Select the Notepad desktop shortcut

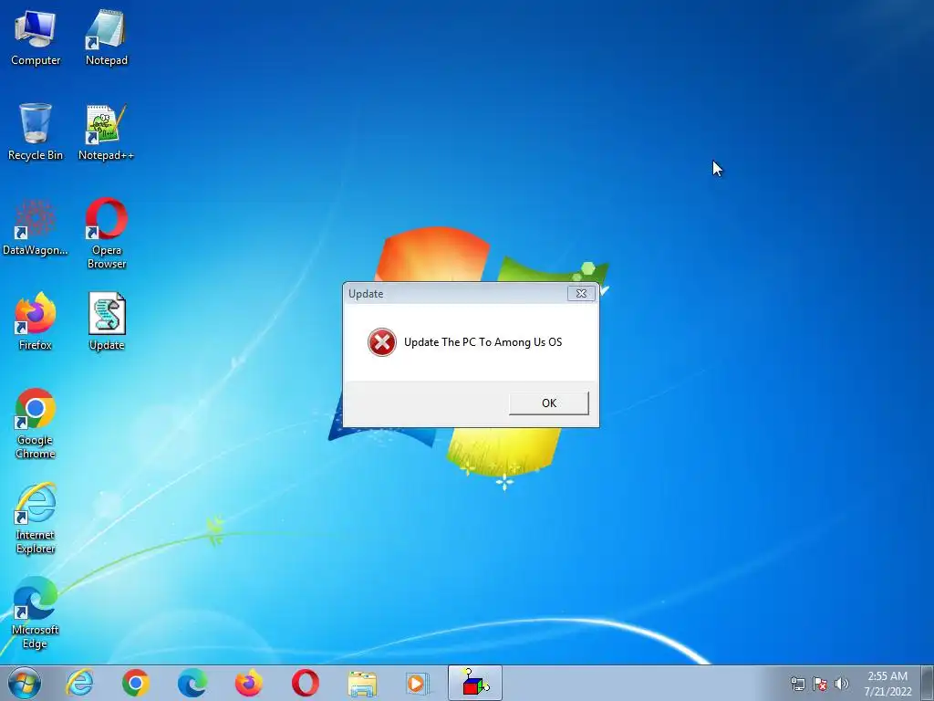click(106, 38)
